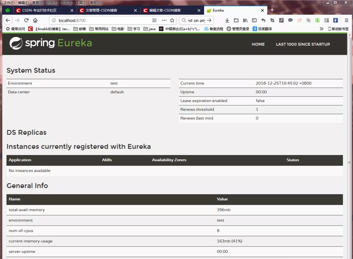Show more bookmarks with double chevron

click(x=322, y=29)
